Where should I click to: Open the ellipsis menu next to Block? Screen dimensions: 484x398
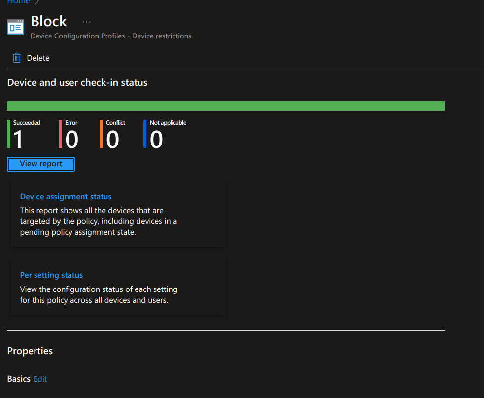point(86,22)
